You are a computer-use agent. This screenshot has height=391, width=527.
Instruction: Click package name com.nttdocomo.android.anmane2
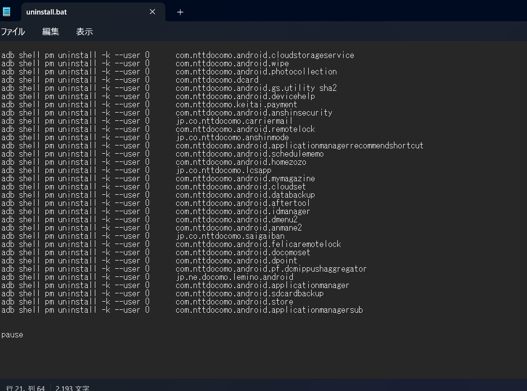click(x=239, y=228)
